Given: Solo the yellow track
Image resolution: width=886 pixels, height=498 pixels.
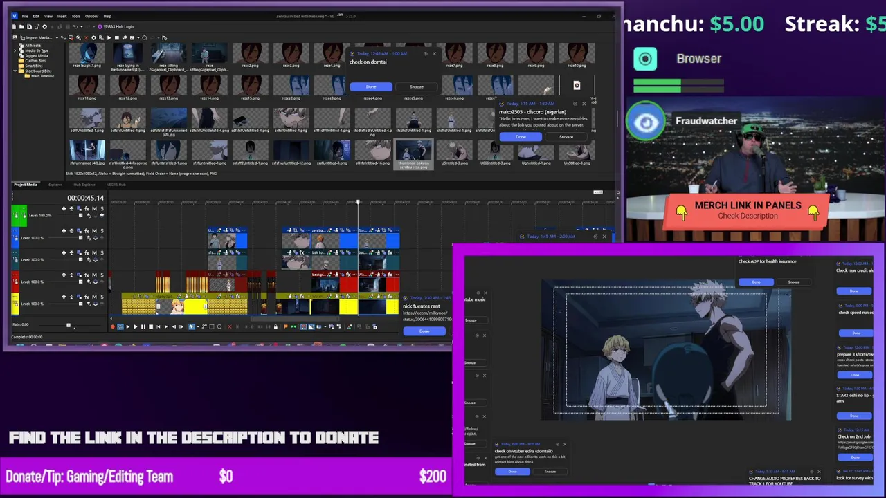Looking at the screenshot, I should 102,297.
